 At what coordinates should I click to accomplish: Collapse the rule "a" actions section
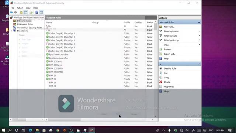pyautogui.click(x=199, y=64)
